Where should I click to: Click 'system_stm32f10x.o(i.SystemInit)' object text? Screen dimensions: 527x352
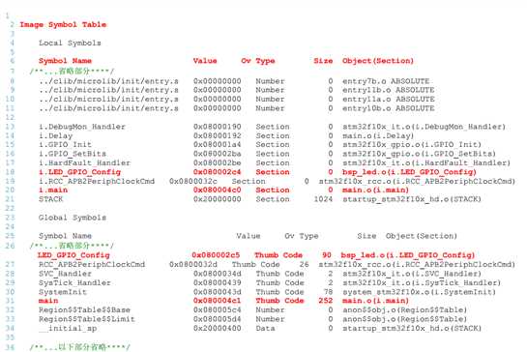(x=419, y=292)
